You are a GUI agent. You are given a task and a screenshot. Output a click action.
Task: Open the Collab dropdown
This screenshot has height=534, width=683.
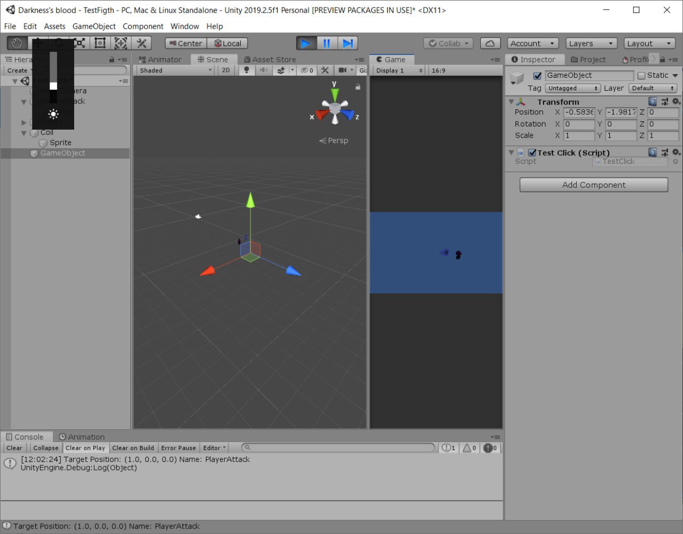tap(448, 43)
